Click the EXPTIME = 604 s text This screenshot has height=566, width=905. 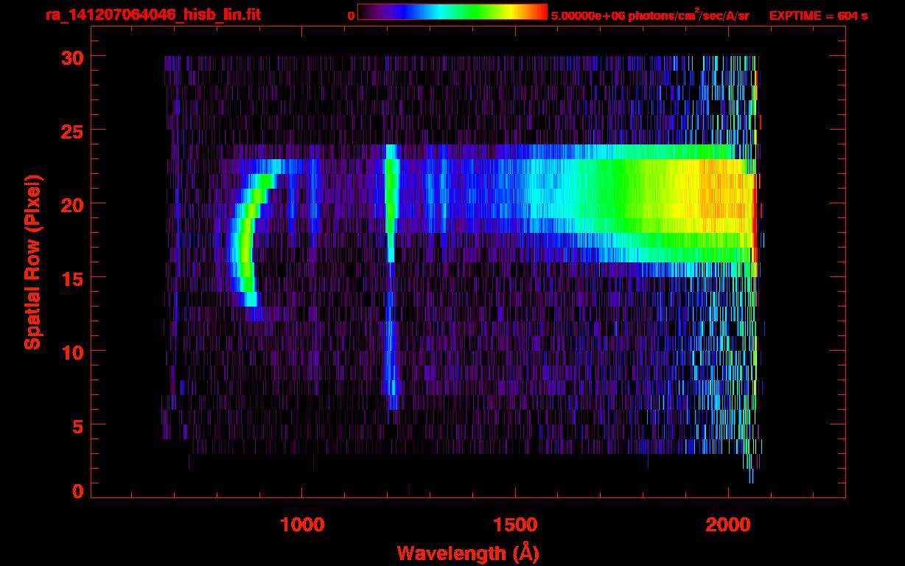pyautogui.click(x=818, y=15)
